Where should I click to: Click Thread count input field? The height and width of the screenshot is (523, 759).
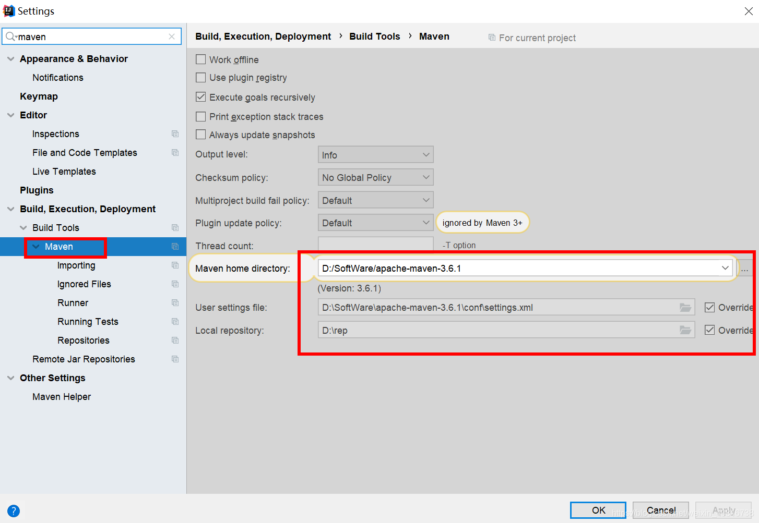pyautogui.click(x=376, y=244)
